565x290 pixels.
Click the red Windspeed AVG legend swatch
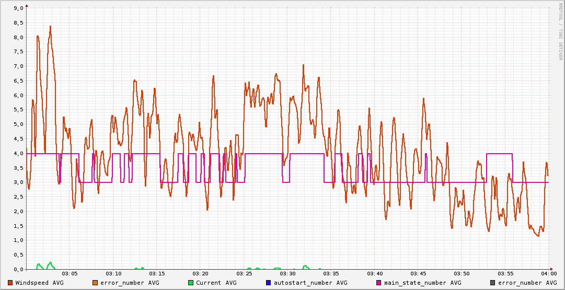pyautogui.click(x=10, y=283)
